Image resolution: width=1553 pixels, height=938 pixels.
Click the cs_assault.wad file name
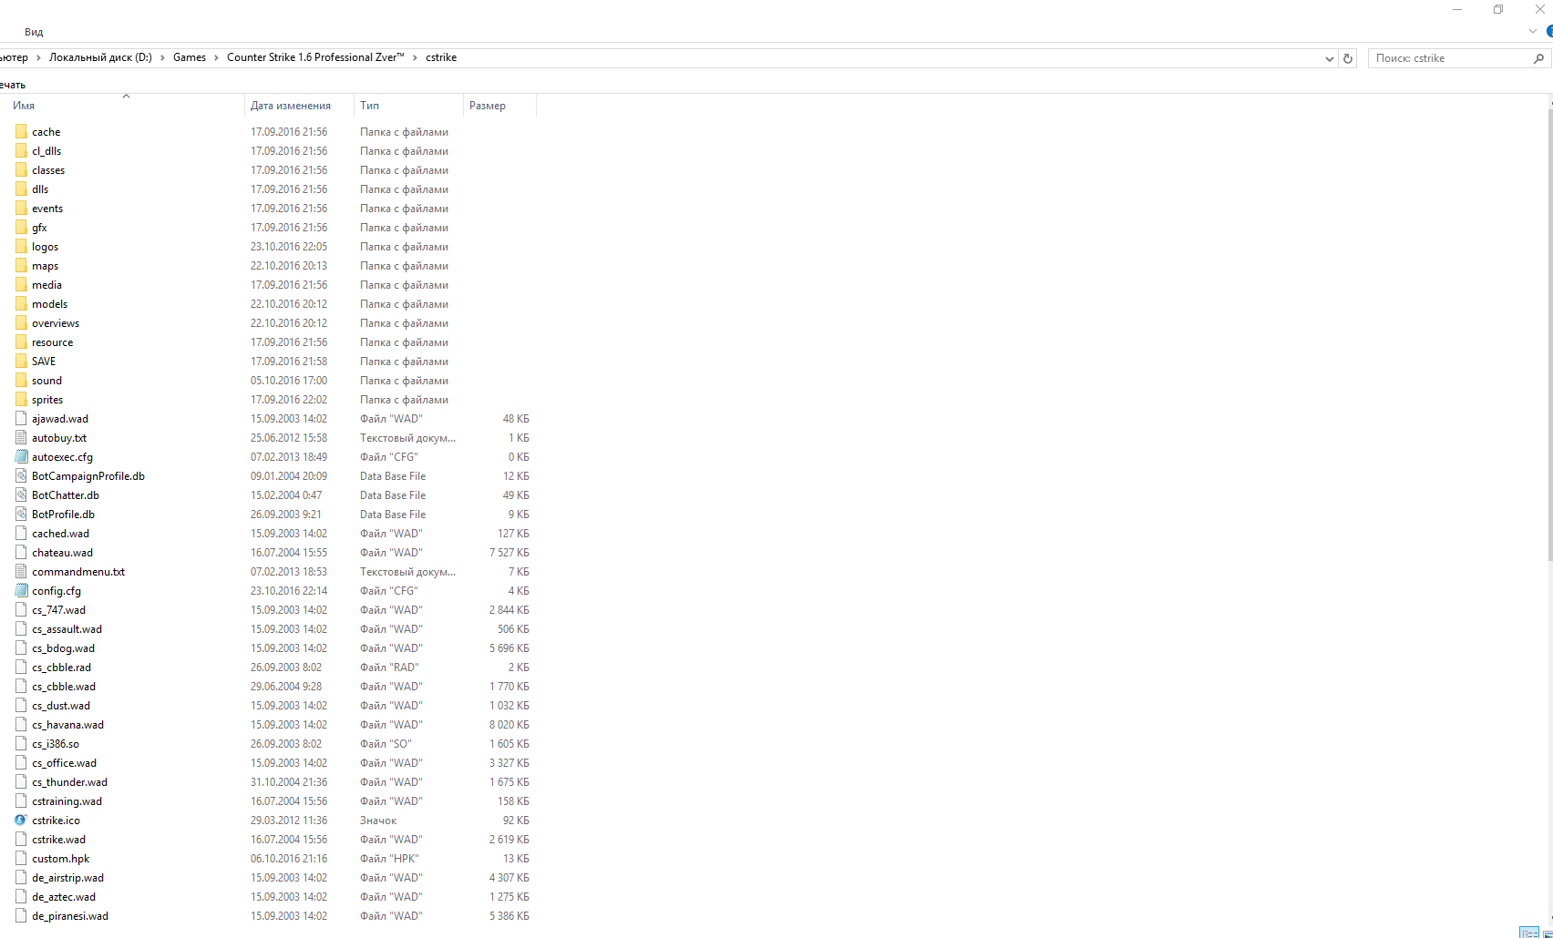click(x=67, y=629)
